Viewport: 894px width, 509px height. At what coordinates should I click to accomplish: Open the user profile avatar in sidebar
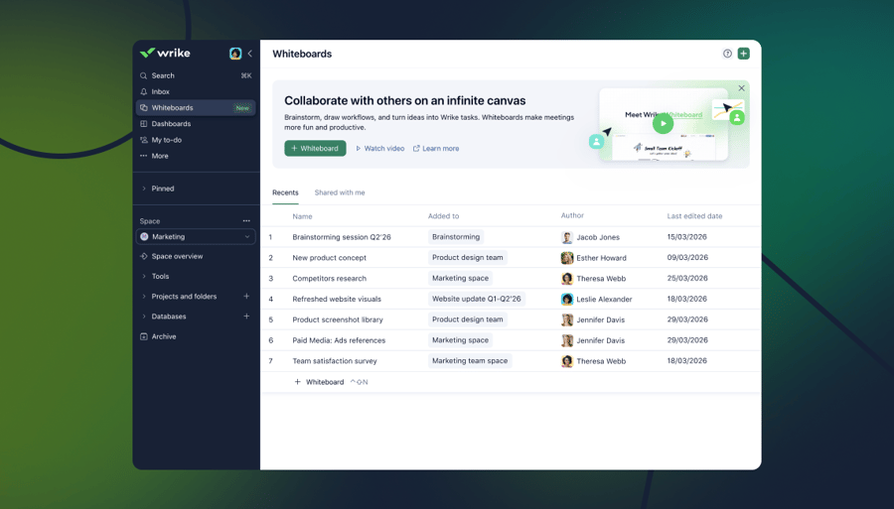pyautogui.click(x=234, y=54)
